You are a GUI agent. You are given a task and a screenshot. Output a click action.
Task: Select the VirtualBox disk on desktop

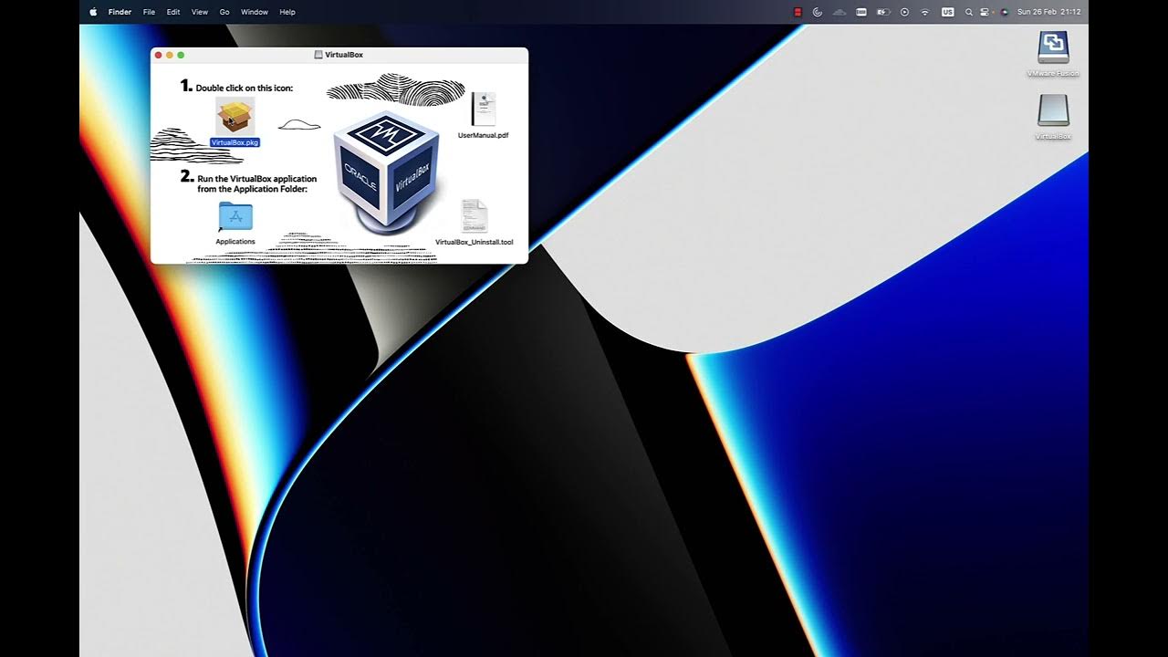[1053, 111]
